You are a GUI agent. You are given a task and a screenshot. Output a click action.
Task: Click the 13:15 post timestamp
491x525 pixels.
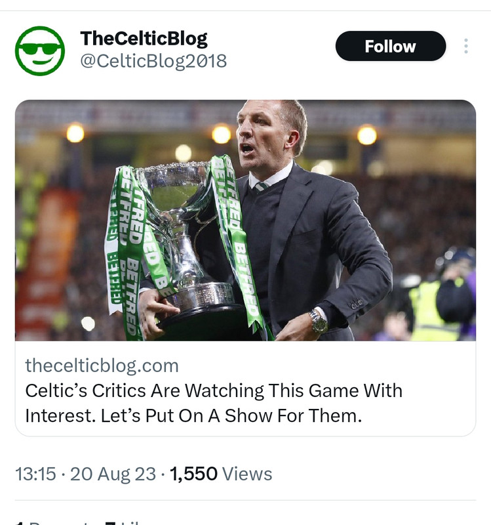click(35, 474)
